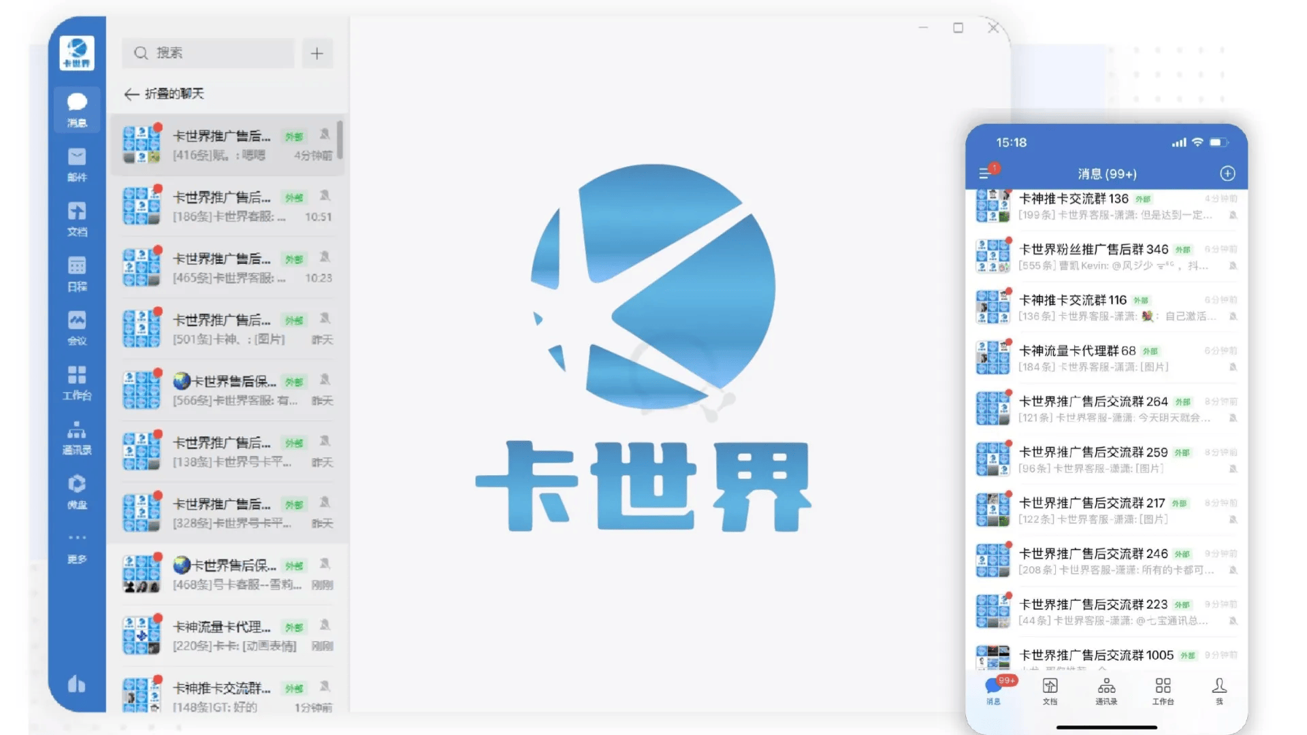Viewport: 1307px width, 735px height.
Task: Open the 工作台 (workbench) sidebar icon
Action: click(77, 382)
